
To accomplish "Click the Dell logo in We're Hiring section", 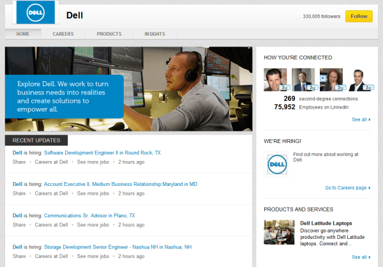I will (x=276, y=164).
